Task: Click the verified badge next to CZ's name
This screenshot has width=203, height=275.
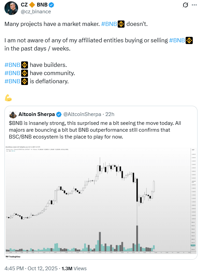Action: point(52,5)
